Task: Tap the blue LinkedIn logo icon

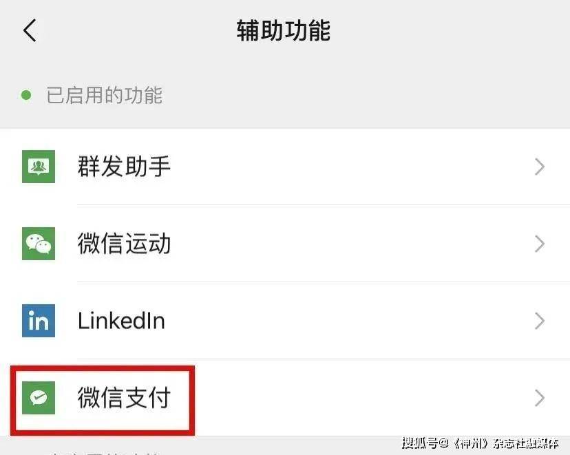Action: [39, 321]
